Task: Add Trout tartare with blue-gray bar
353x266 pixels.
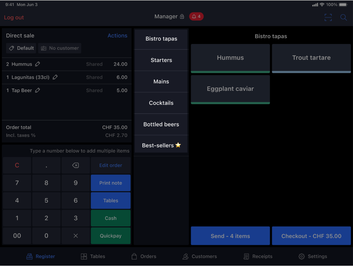Action: pos(311,58)
